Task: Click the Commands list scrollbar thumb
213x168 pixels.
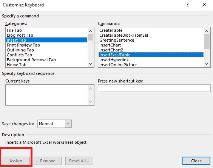Action: [x=207, y=42]
